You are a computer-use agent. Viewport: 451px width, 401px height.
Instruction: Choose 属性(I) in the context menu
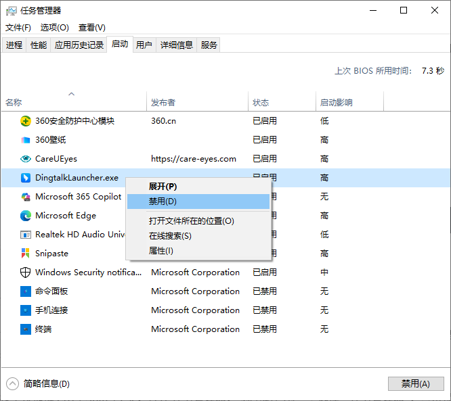tap(198, 251)
